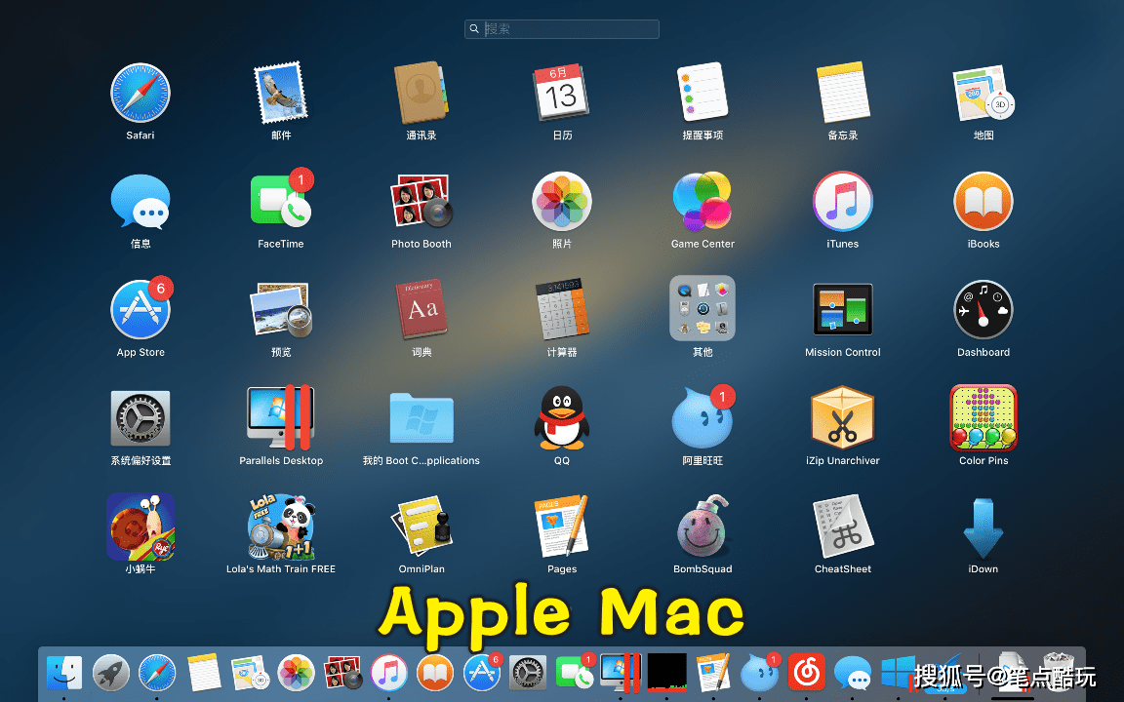Viewport: 1124px width, 702px height.
Task: Open Lola's Math Train FREE
Action: coord(281,526)
